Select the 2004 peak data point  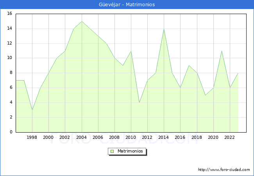pyautogui.click(x=82, y=22)
